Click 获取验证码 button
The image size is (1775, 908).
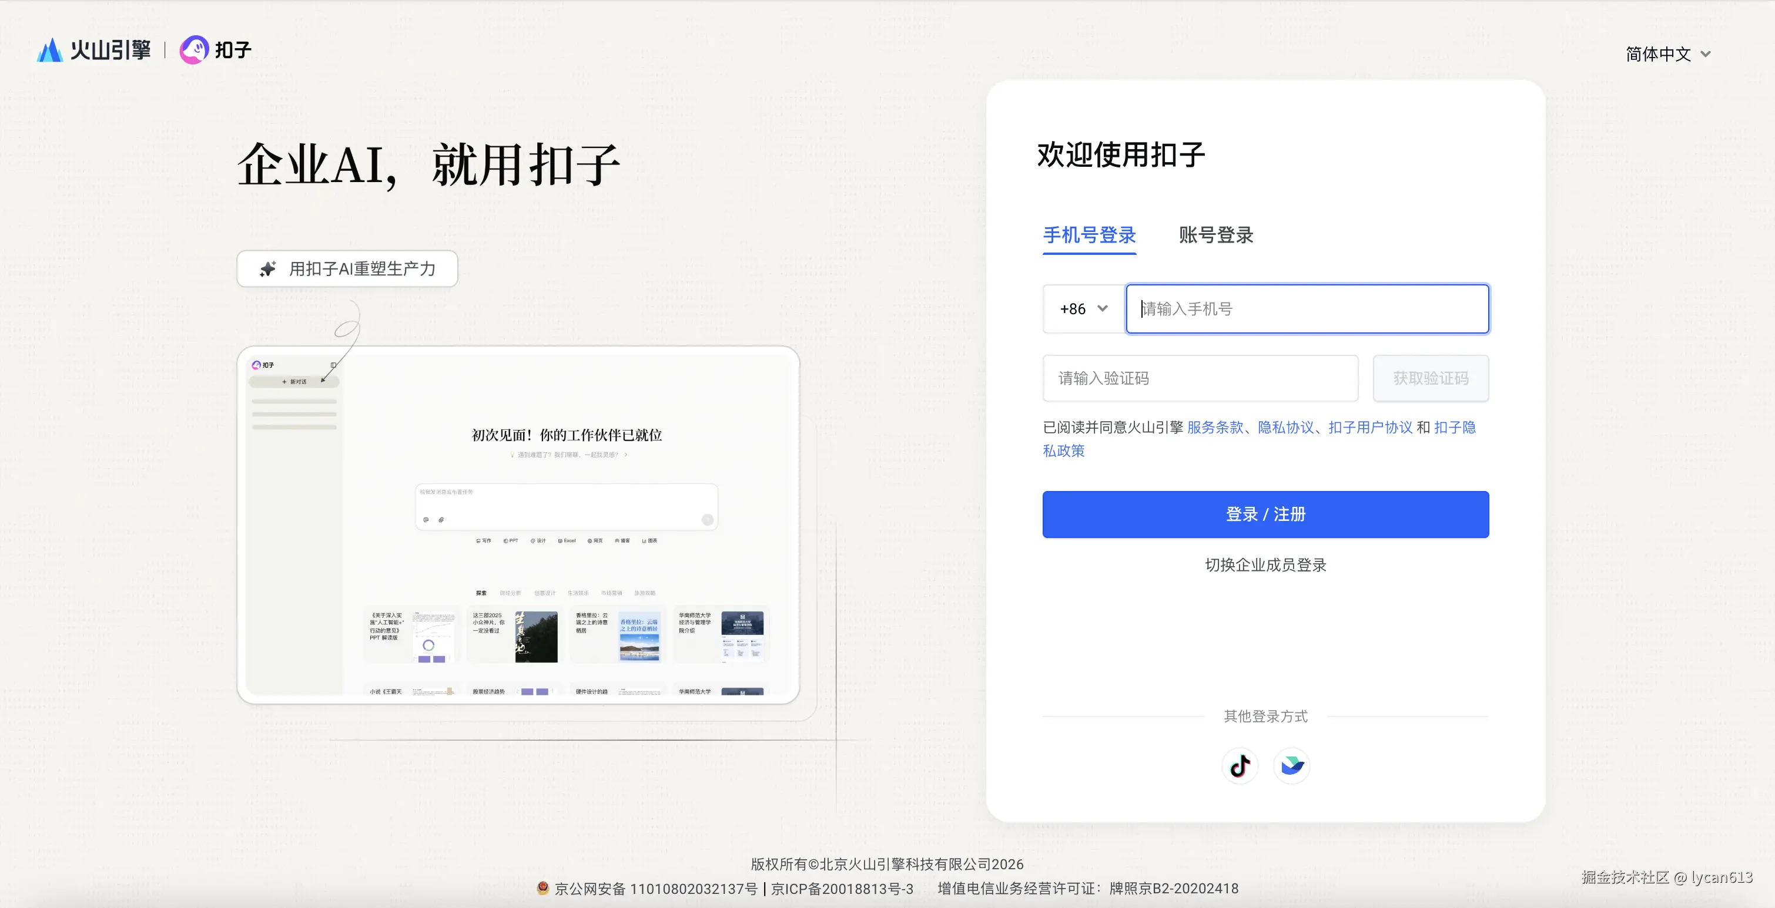tap(1431, 378)
